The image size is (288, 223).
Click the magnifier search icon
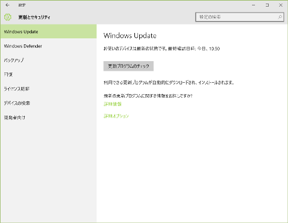(x=280, y=17)
